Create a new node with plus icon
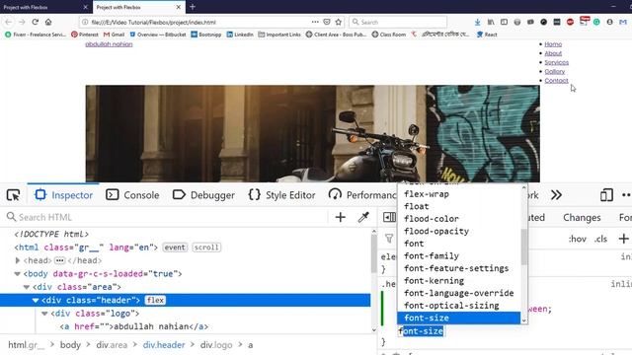This screenshot has height=355, width=632. point(340,217)
